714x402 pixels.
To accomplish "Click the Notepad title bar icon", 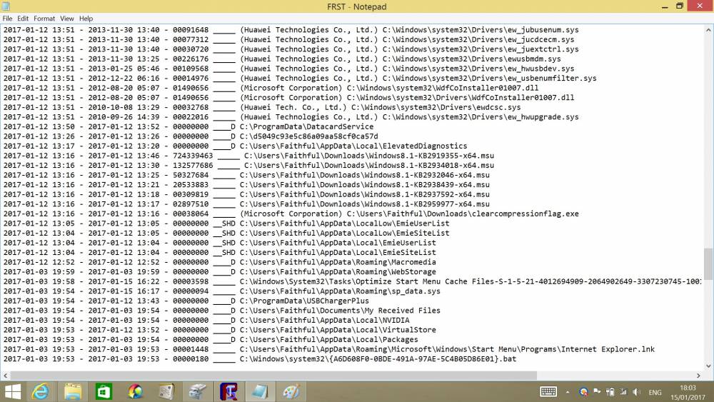I will tap(6, 6).
